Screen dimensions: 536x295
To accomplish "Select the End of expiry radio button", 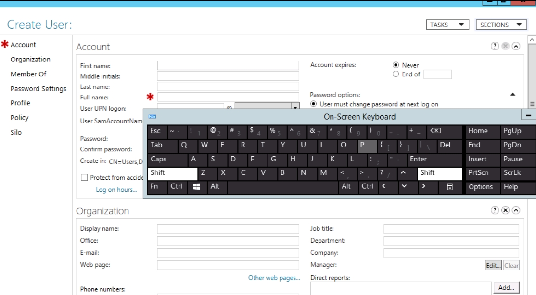I will click(x=396, y=74).
